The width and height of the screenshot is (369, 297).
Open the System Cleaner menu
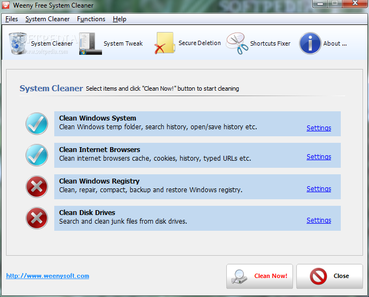click(47, 19)
